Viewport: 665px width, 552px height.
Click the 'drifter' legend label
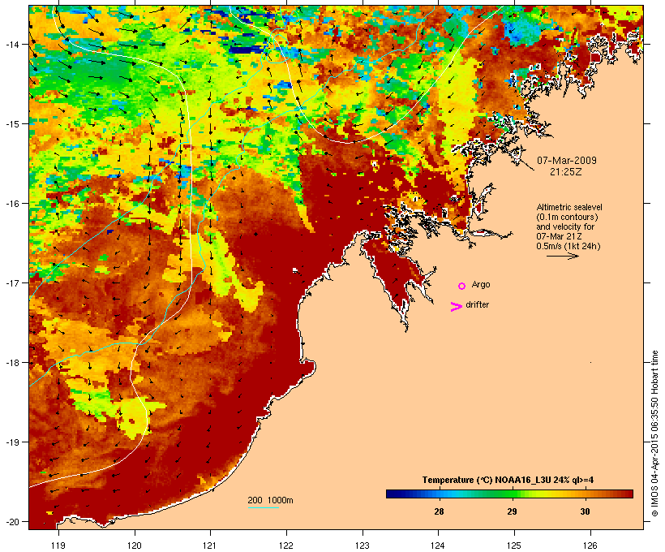[x=477, y=304]
